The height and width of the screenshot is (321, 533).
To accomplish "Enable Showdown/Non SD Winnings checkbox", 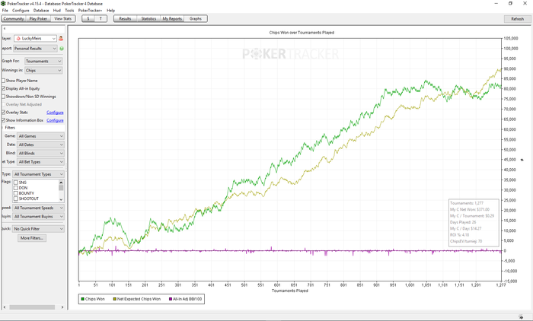I will click(3, 97).
